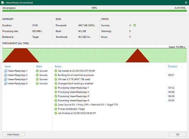The image size is (189, 139).
Task: Select 'Processing VeeamReadyApp-1' log line
Action: [73, 88]
